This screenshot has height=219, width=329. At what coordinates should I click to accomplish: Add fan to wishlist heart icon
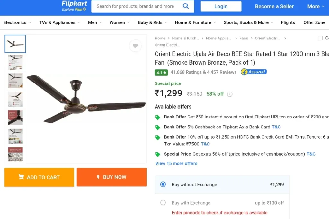coord(135,46)
